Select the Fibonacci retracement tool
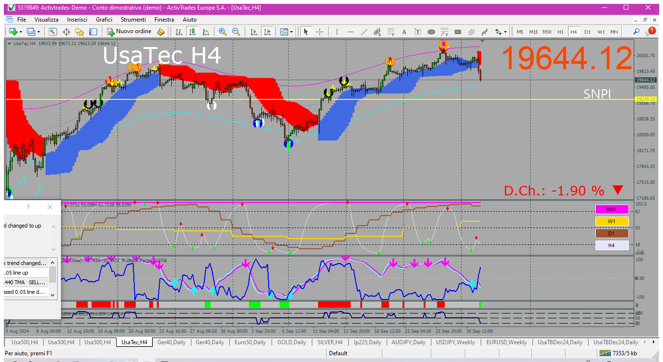The height and width of the screenshot is (362, 663). coord(391,32)
